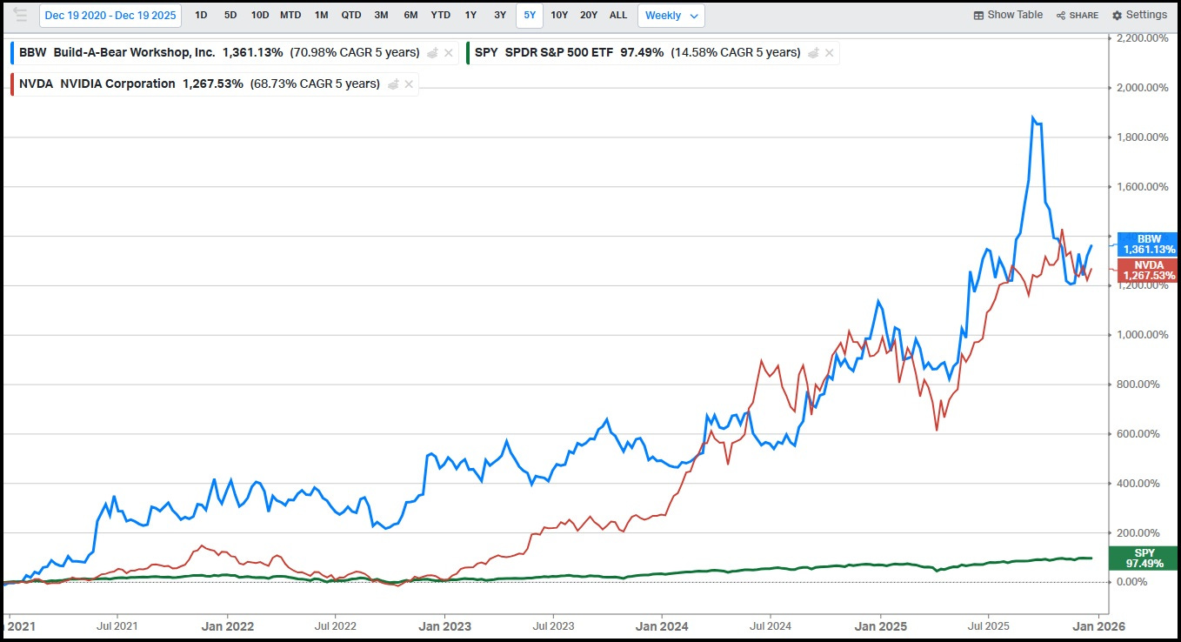Click the red NVDA 1,267.53% axis tag
This screenshot has width=1181, height=642.
pos(1149,271)
